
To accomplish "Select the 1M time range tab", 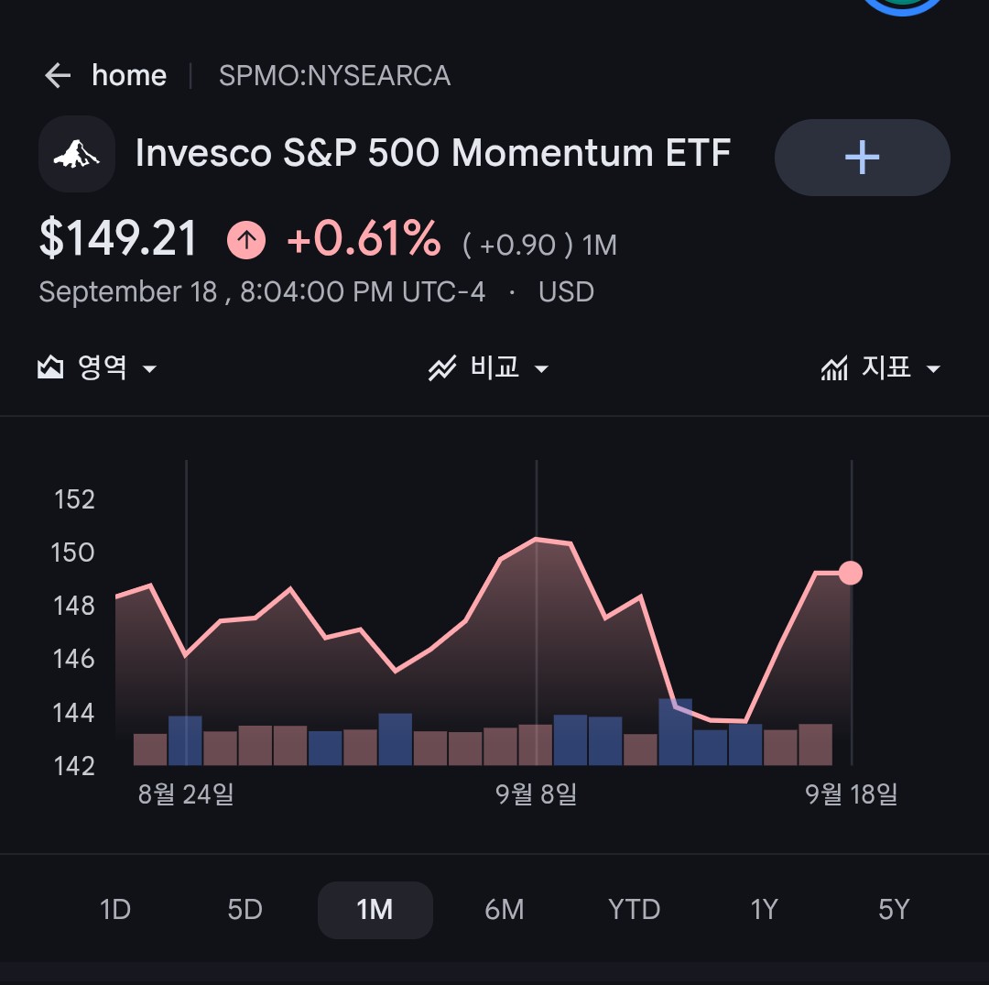I will pyautogui.click(x=375, y=910).
